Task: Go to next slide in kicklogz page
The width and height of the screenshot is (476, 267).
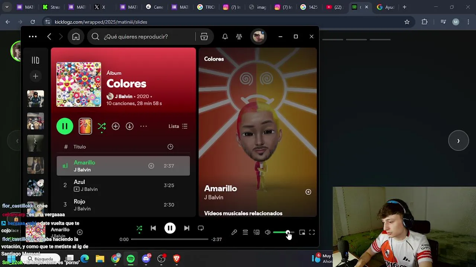Action: (459, 141)
